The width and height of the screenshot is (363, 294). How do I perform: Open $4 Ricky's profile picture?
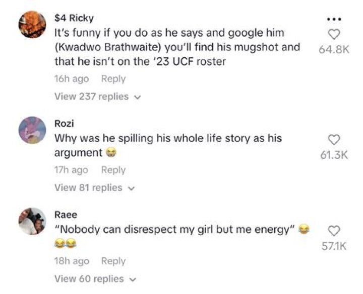[x=32, y=25]
